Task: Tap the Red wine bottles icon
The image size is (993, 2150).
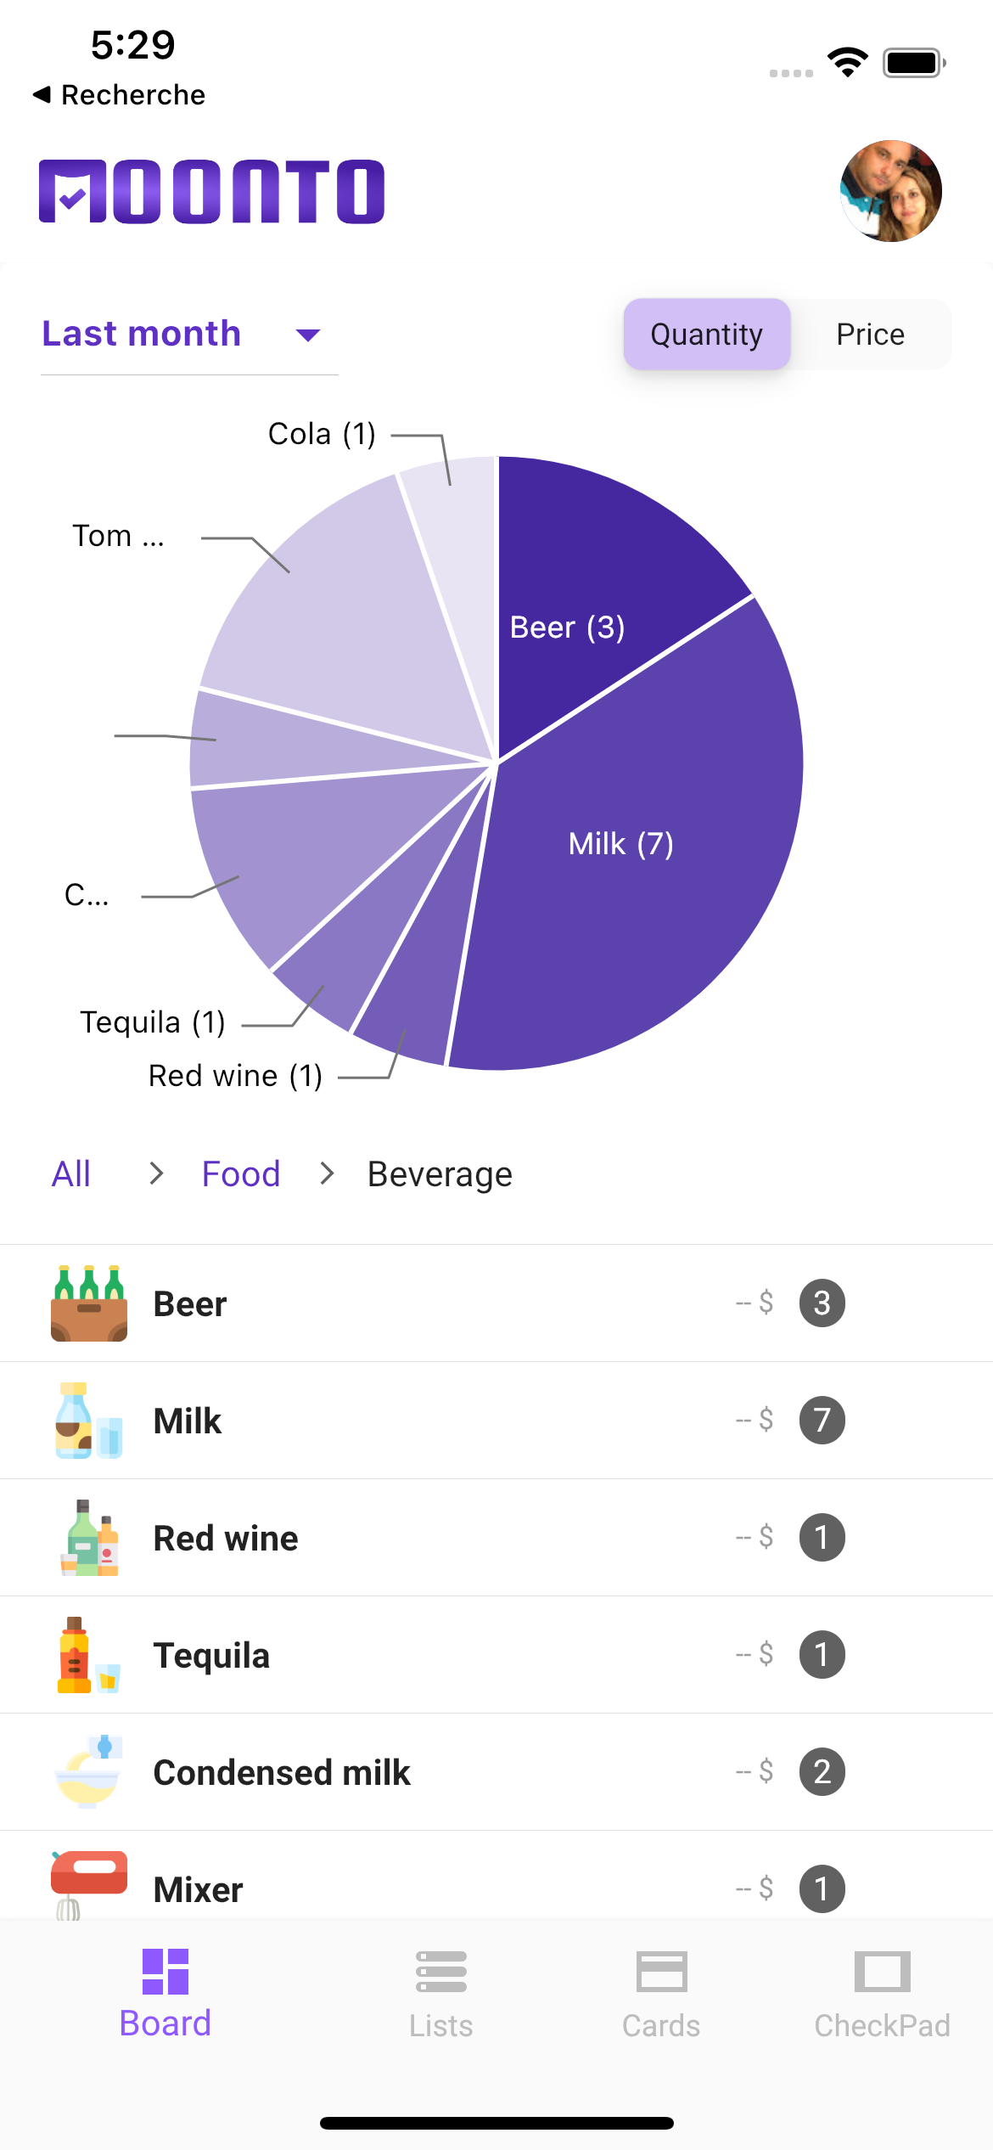Action: pyautogui.click(x=89, y=1538)
